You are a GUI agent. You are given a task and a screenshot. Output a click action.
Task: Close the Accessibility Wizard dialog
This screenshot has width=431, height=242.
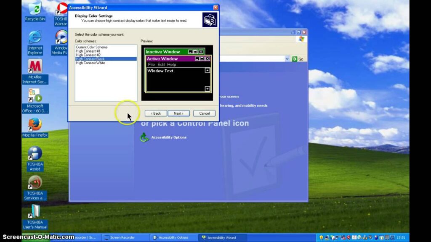[215, 8]
